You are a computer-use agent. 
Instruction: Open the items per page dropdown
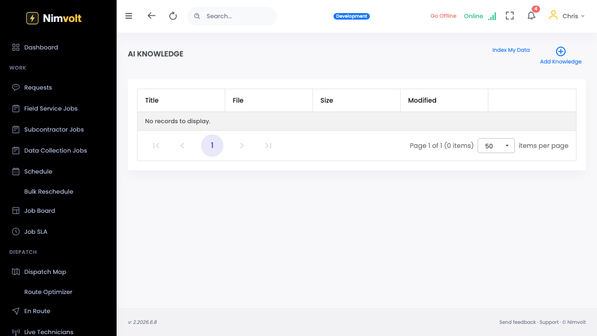[x=496, y=146]
